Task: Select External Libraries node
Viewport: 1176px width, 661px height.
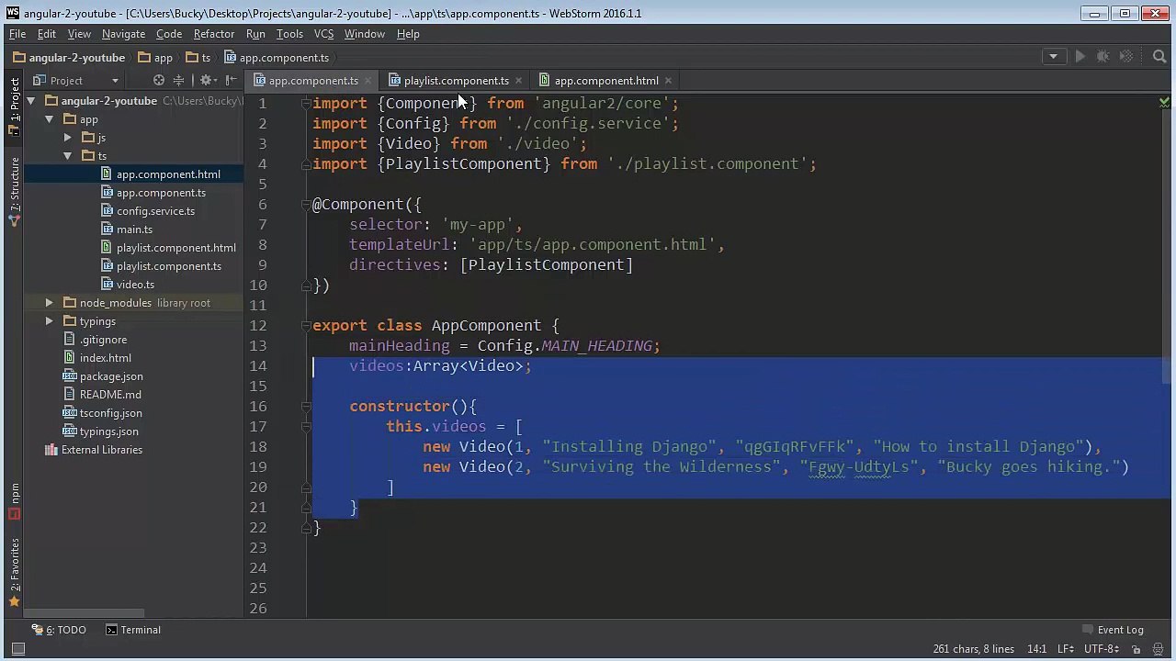Action: pos(101,450)
